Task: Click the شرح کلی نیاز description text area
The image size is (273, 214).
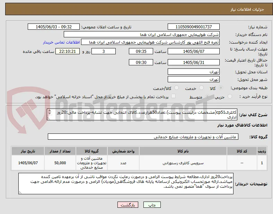Action: [x=142, y=115]
